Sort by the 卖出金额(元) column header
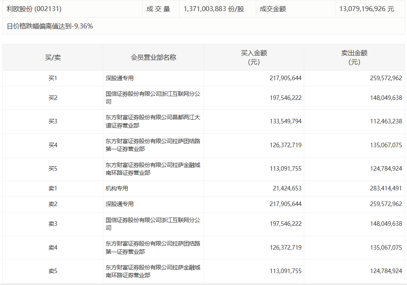This screenshot has width=407, height=285. coord(354,58)
